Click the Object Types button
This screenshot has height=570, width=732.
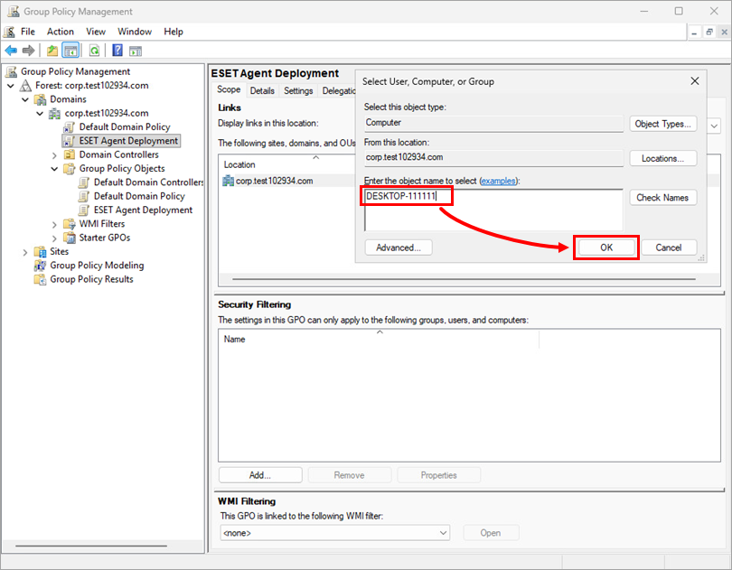click(663, 124)
